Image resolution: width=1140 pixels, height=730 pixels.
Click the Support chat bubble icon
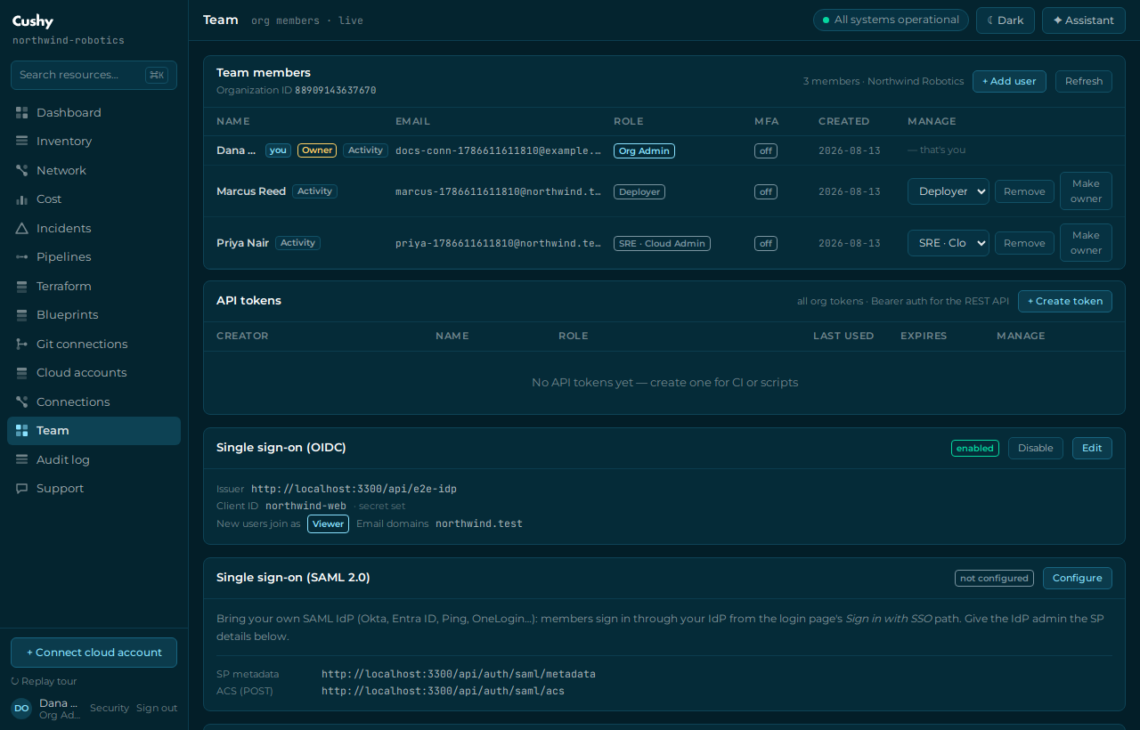[21, 489]
